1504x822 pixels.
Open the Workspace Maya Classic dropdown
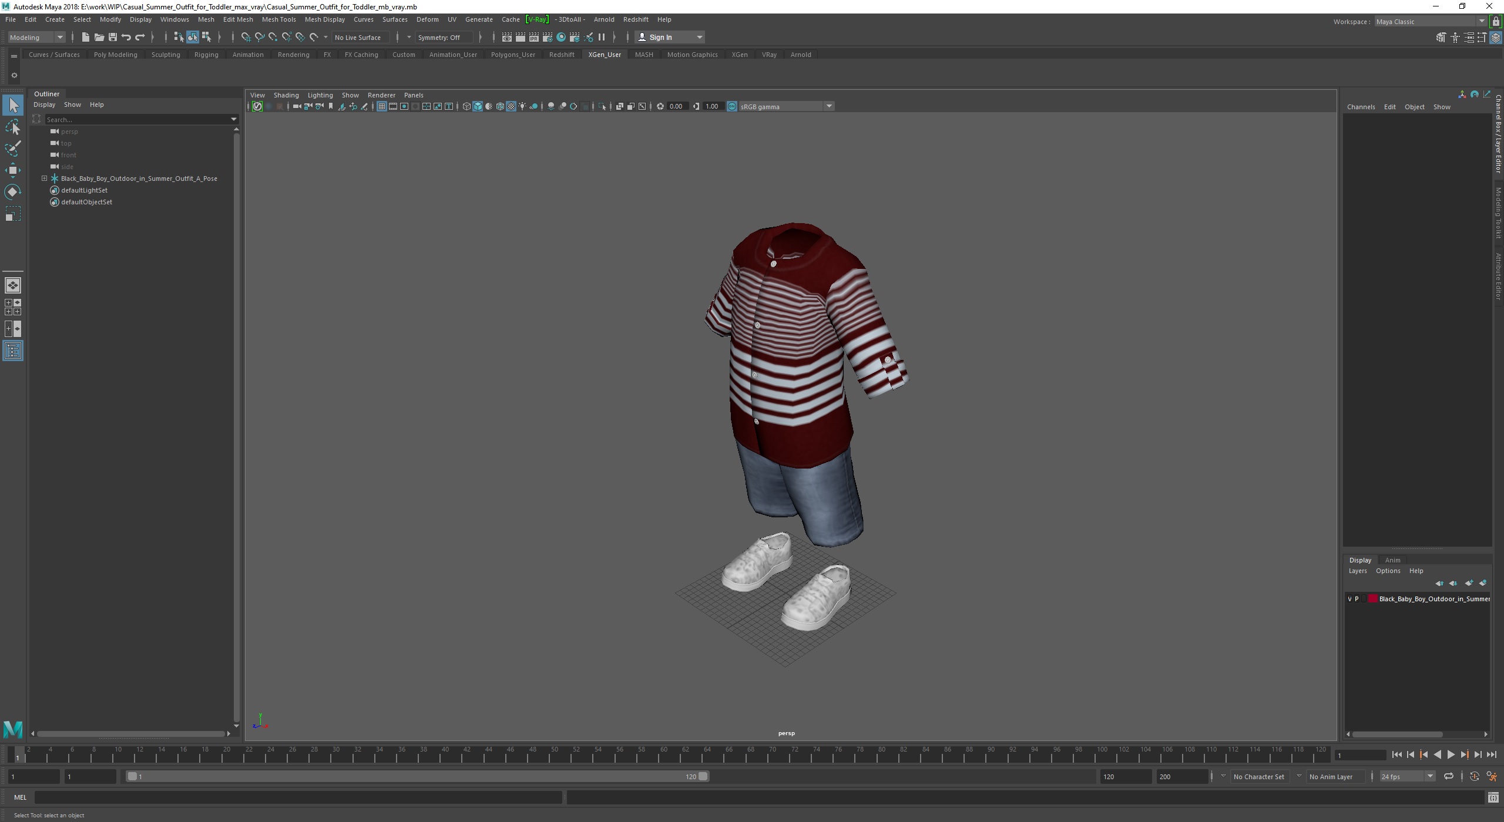[x=1431, y=22]
